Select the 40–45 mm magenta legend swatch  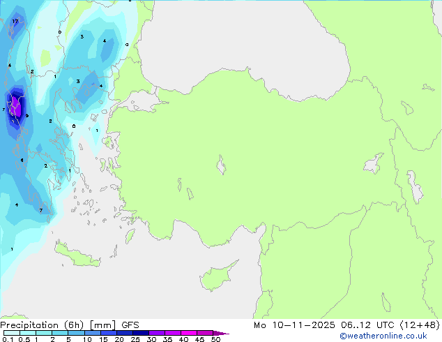pos(189,333)
